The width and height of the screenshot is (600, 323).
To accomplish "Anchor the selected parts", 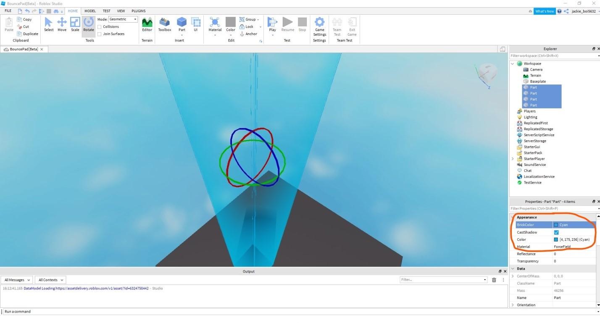I will 248,34.
